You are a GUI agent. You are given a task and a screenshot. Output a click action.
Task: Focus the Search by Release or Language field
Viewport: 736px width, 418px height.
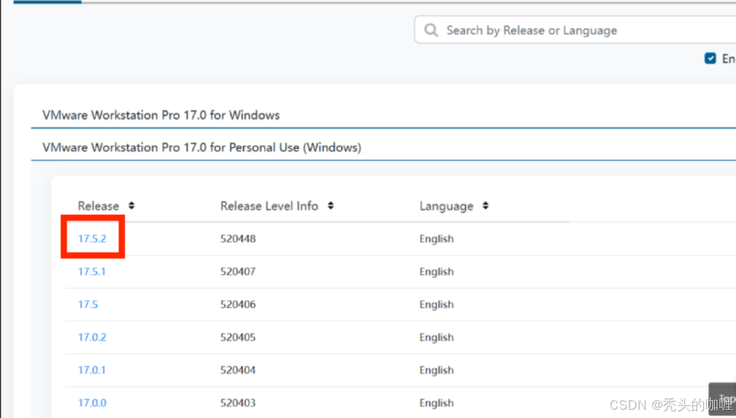pos(575,30)
